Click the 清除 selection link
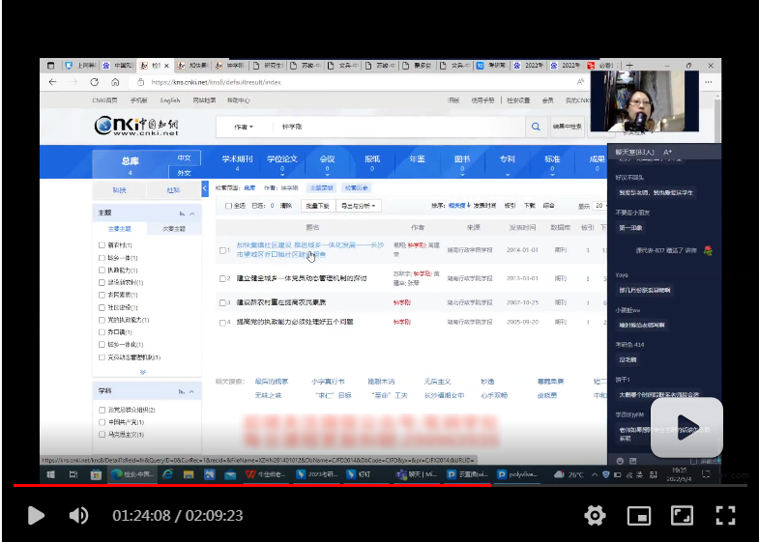The image size is (759, 542). (286, 206)
